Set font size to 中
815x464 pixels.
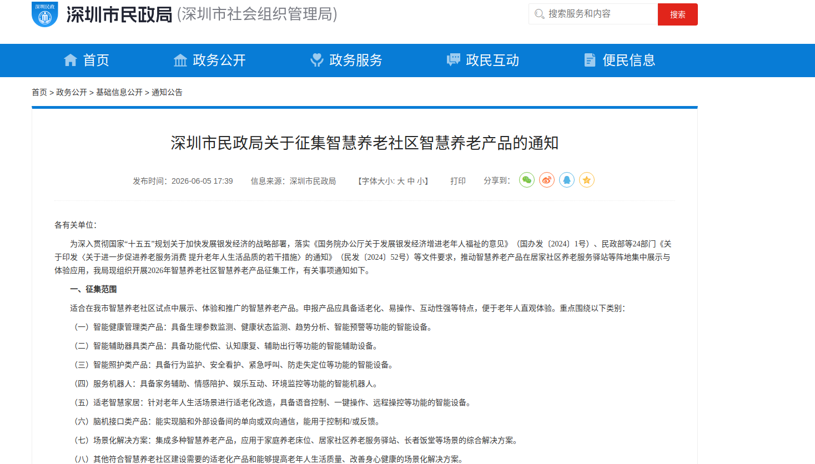(411, 181)
